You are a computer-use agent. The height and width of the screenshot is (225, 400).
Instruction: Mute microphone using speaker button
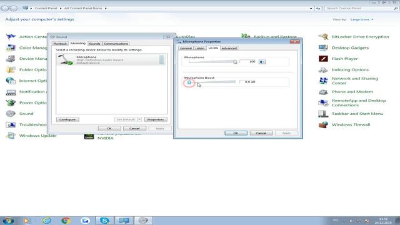click(x=262, y=62)
